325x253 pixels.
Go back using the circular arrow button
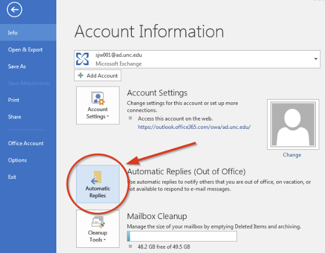click(14, 9)
